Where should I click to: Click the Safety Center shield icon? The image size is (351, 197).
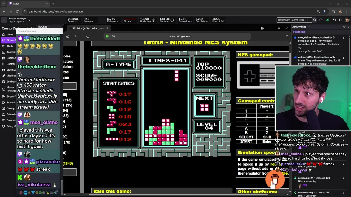(x=4, y=126)
